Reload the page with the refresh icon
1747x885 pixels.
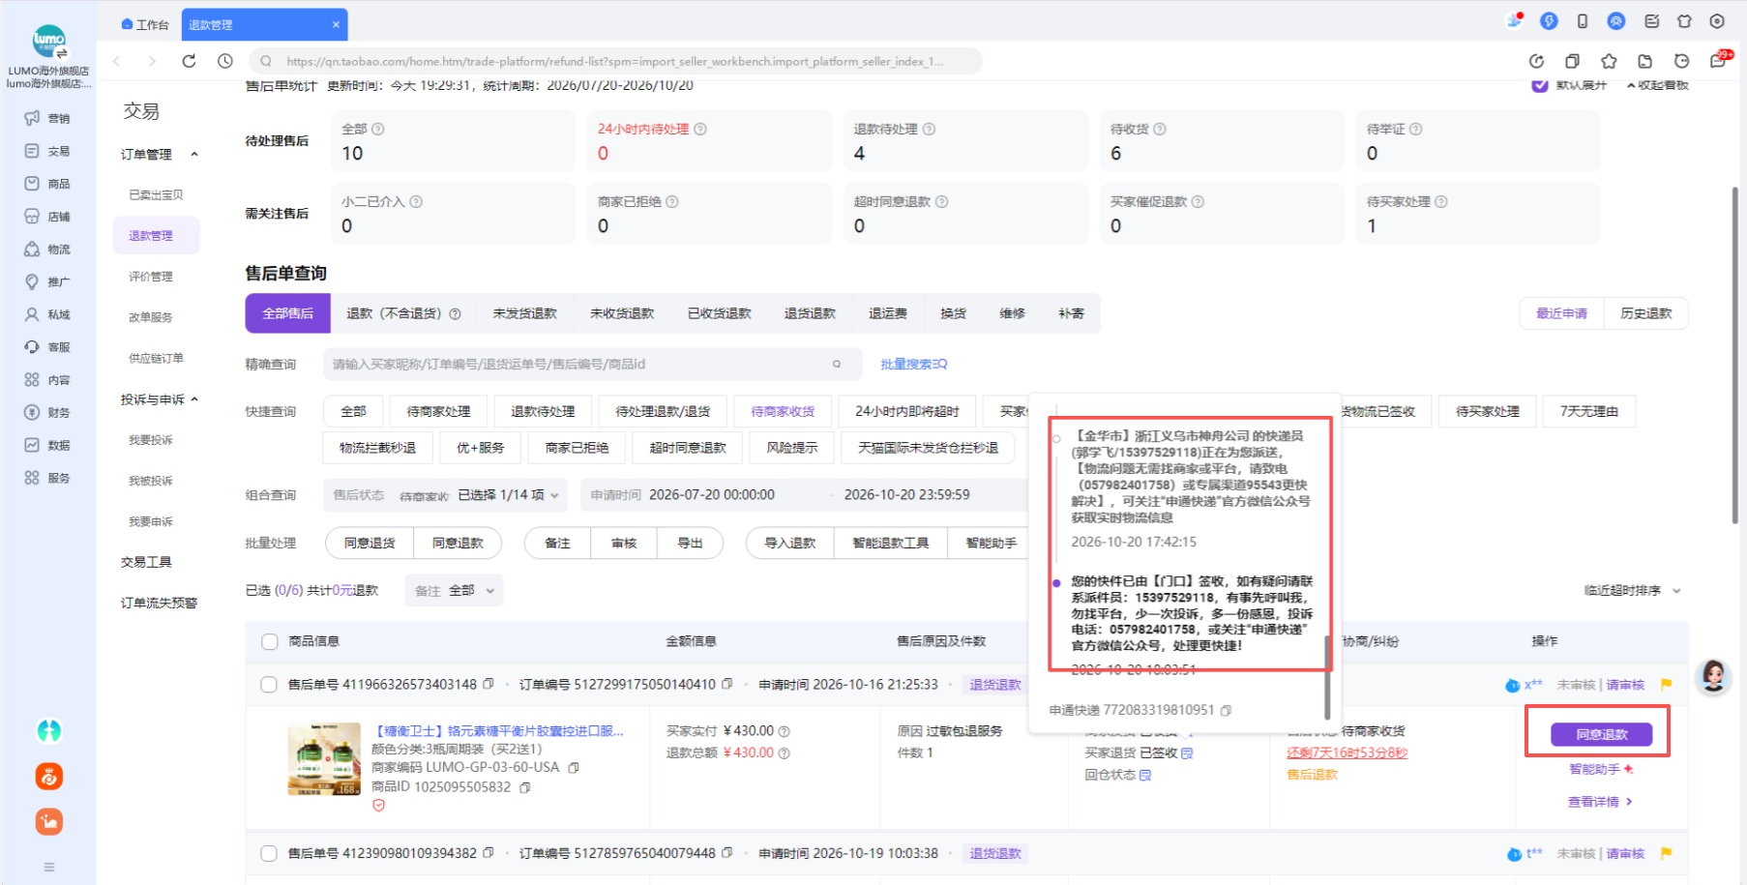[189, 61]
